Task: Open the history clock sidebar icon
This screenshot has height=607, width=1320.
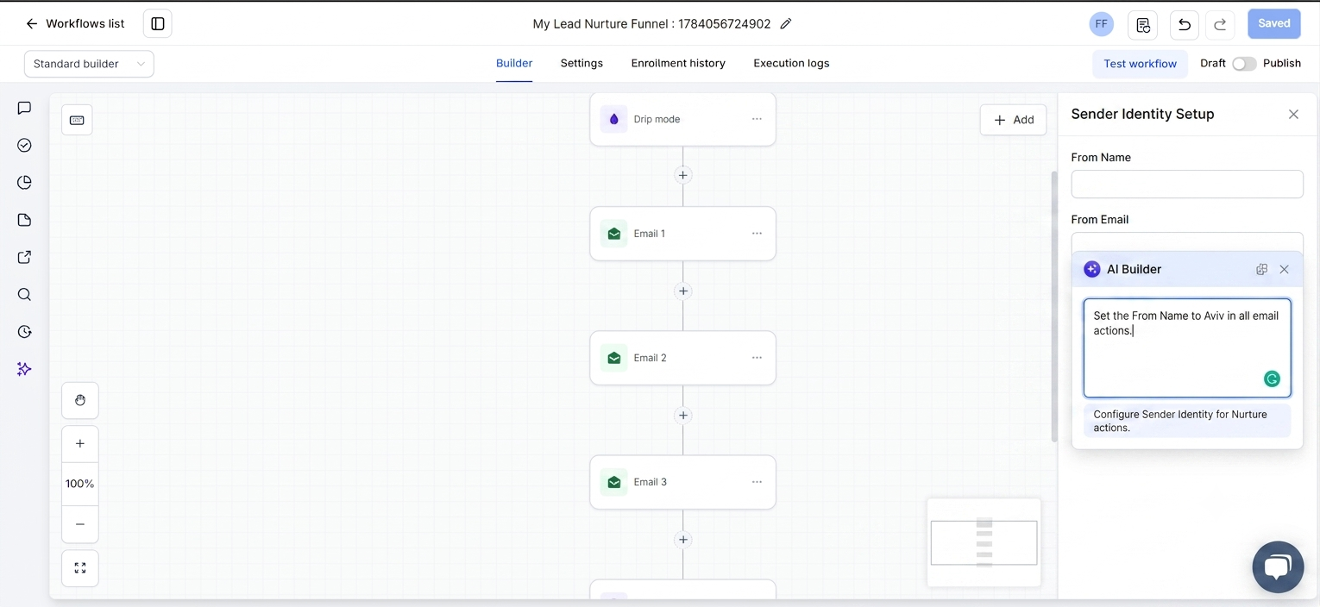Action: point(24,332)
